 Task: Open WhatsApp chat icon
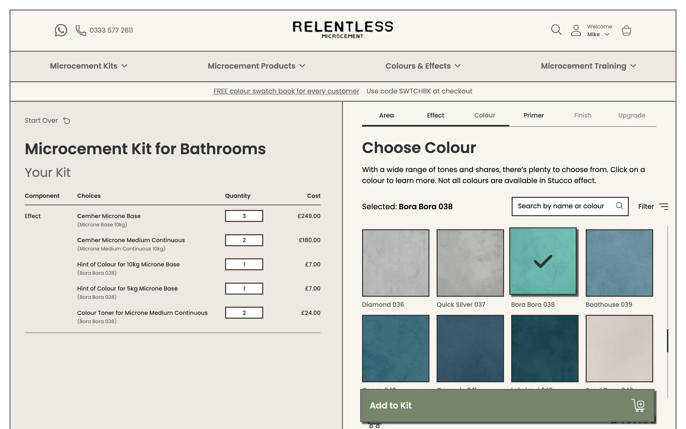(x=61, y=30)
